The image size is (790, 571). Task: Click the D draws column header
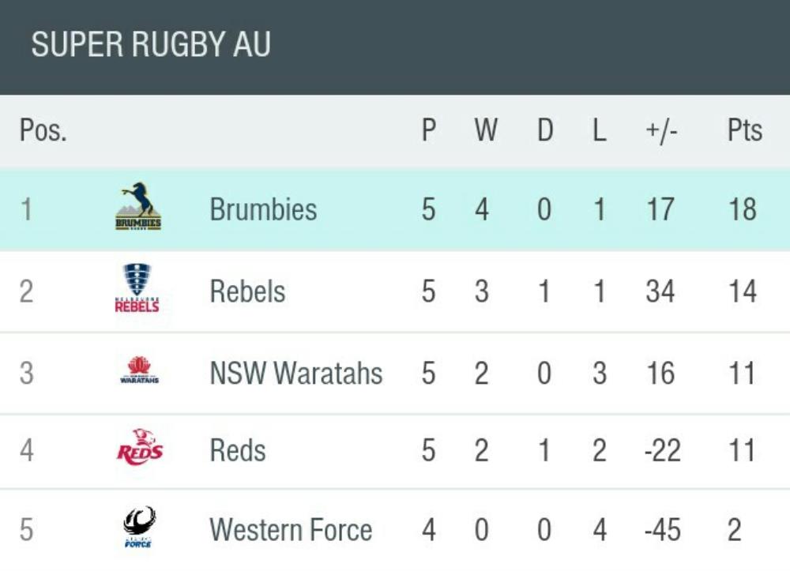[545, 131]
